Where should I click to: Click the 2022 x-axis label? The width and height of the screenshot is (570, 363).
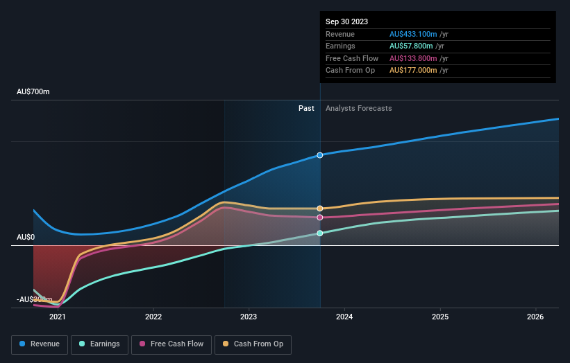[153, 317]
